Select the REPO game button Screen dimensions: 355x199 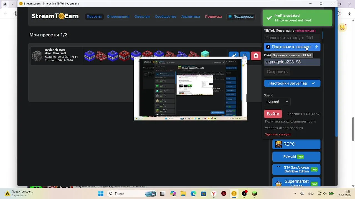[296, 144]
